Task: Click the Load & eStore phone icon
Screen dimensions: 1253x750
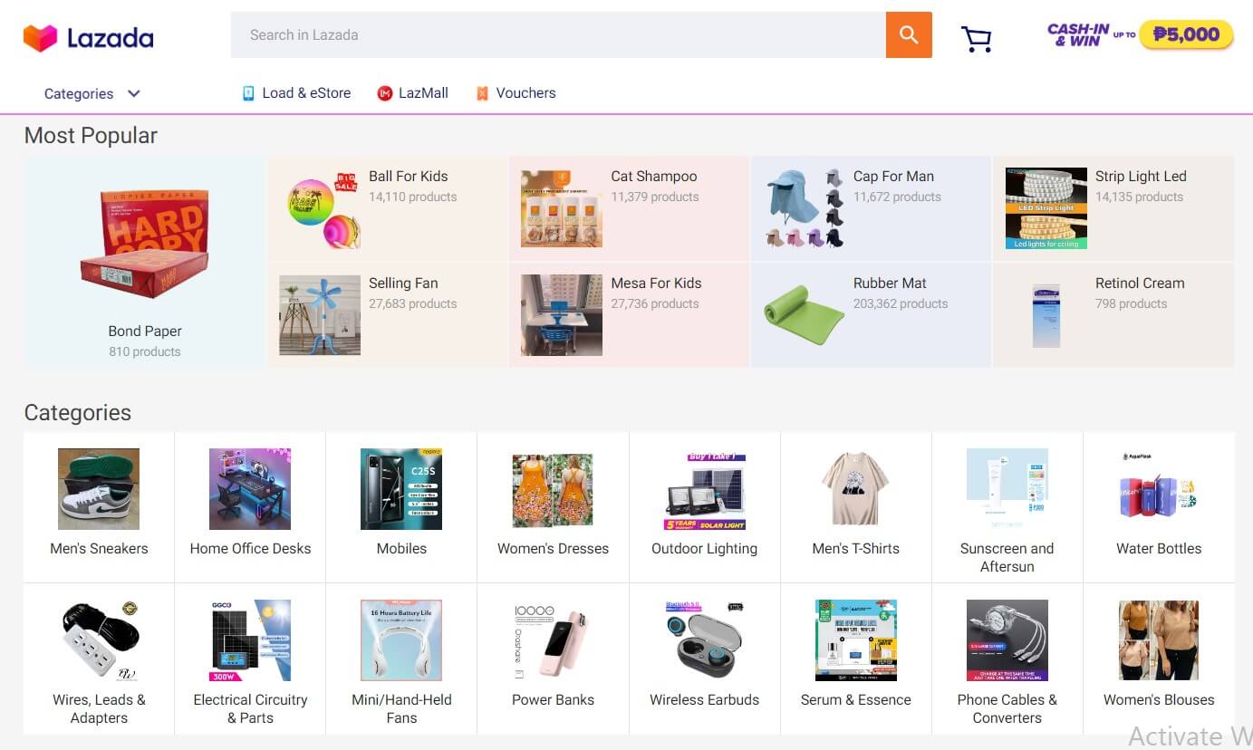Action: click(249, 92)
